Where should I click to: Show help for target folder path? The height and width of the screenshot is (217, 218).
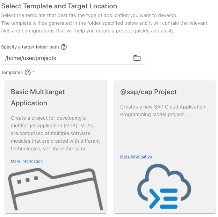tap(64, 47)
